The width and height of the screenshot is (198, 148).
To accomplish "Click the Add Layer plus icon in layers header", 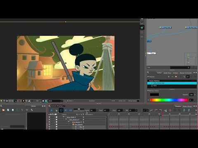I will (77, 114).
